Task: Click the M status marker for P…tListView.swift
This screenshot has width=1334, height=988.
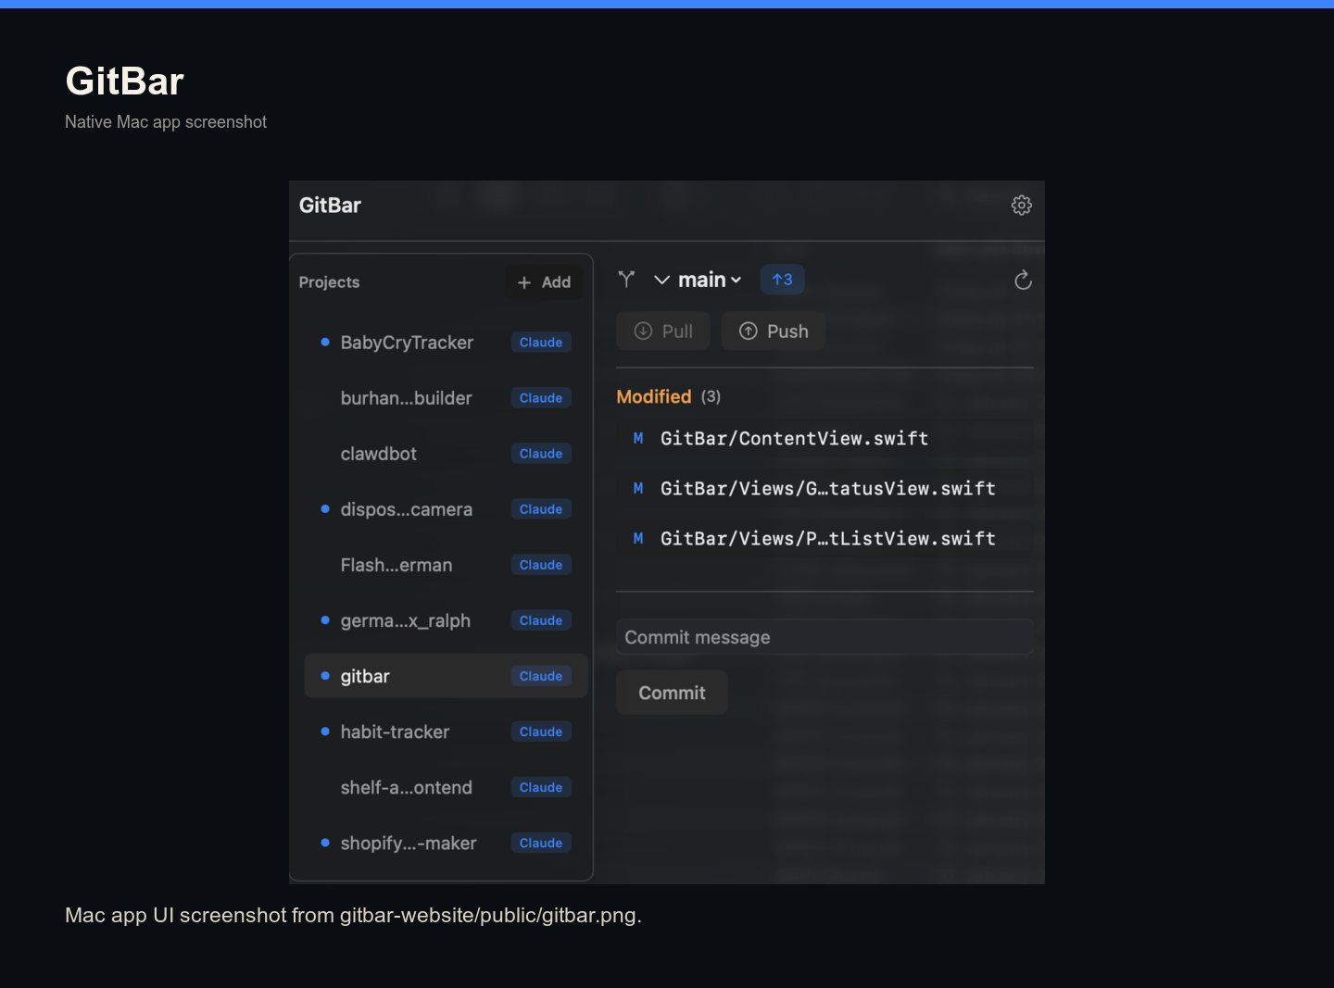Action: click(638, 539)
